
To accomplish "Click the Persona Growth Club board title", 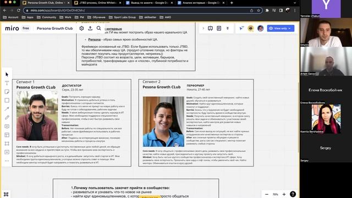I will [55, 28].
